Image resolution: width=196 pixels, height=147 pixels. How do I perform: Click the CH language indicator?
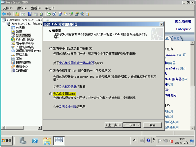[135, 140]
